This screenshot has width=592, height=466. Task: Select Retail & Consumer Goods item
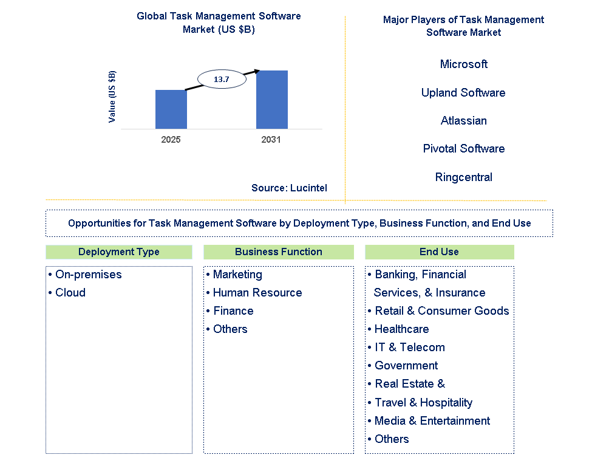[x=439, y=310]
